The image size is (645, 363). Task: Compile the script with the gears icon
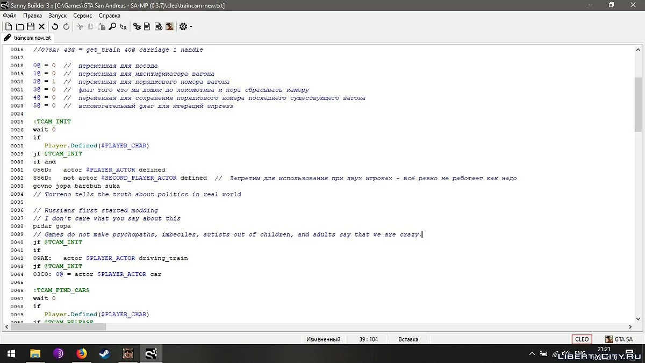137,26
